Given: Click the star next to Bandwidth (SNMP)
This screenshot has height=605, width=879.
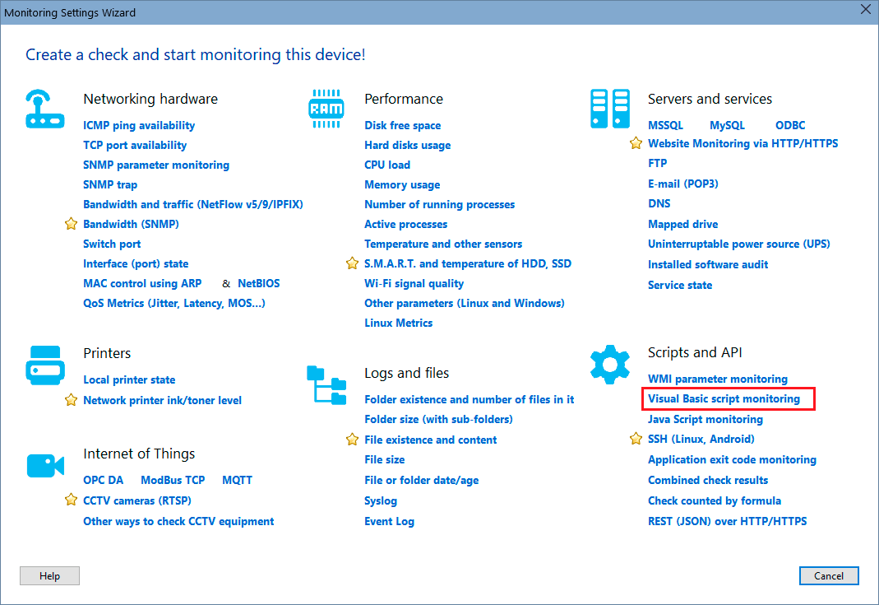Looking at the screenshot, I should point(71,224).
